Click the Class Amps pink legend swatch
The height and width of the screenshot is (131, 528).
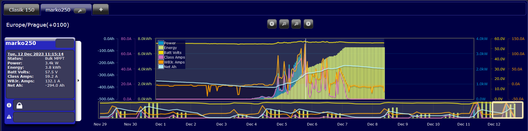[161, 57]
